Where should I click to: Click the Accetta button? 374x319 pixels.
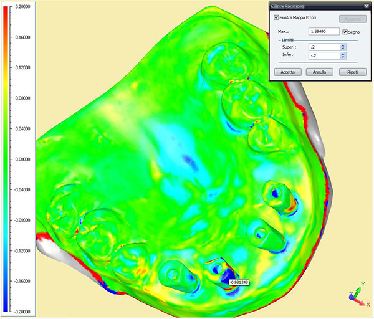point(287,72)
